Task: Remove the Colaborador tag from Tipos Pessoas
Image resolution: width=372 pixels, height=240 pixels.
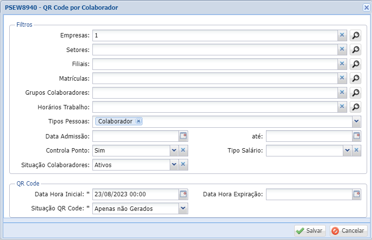Action: tap(139, 121)
